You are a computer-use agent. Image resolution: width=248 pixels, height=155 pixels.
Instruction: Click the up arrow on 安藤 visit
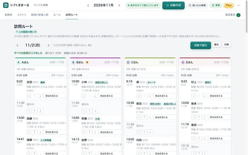tap(90, 132)
